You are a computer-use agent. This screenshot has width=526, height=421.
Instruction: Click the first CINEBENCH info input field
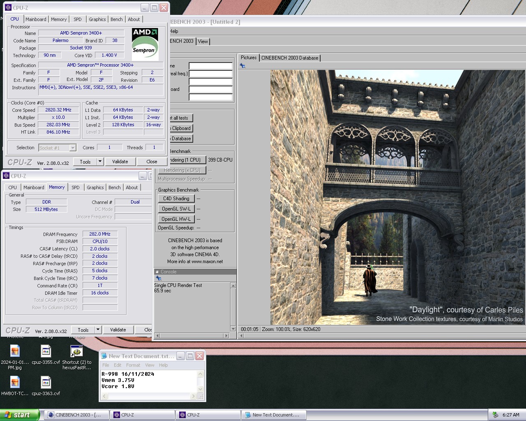pyautogui.click(x=210, y=66)
